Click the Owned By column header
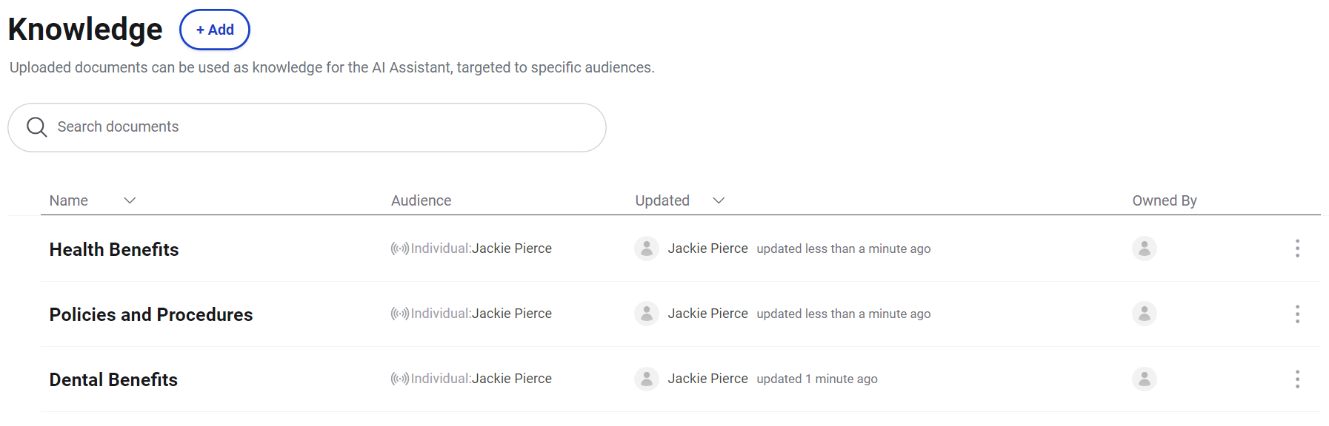Viewport: 1329px width, 426px height. click(x=1165, y=200)
